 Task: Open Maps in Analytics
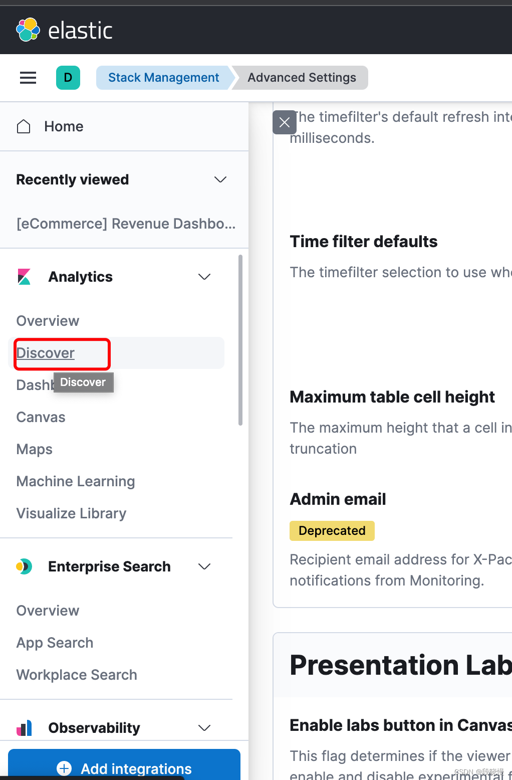click(34, 449)
